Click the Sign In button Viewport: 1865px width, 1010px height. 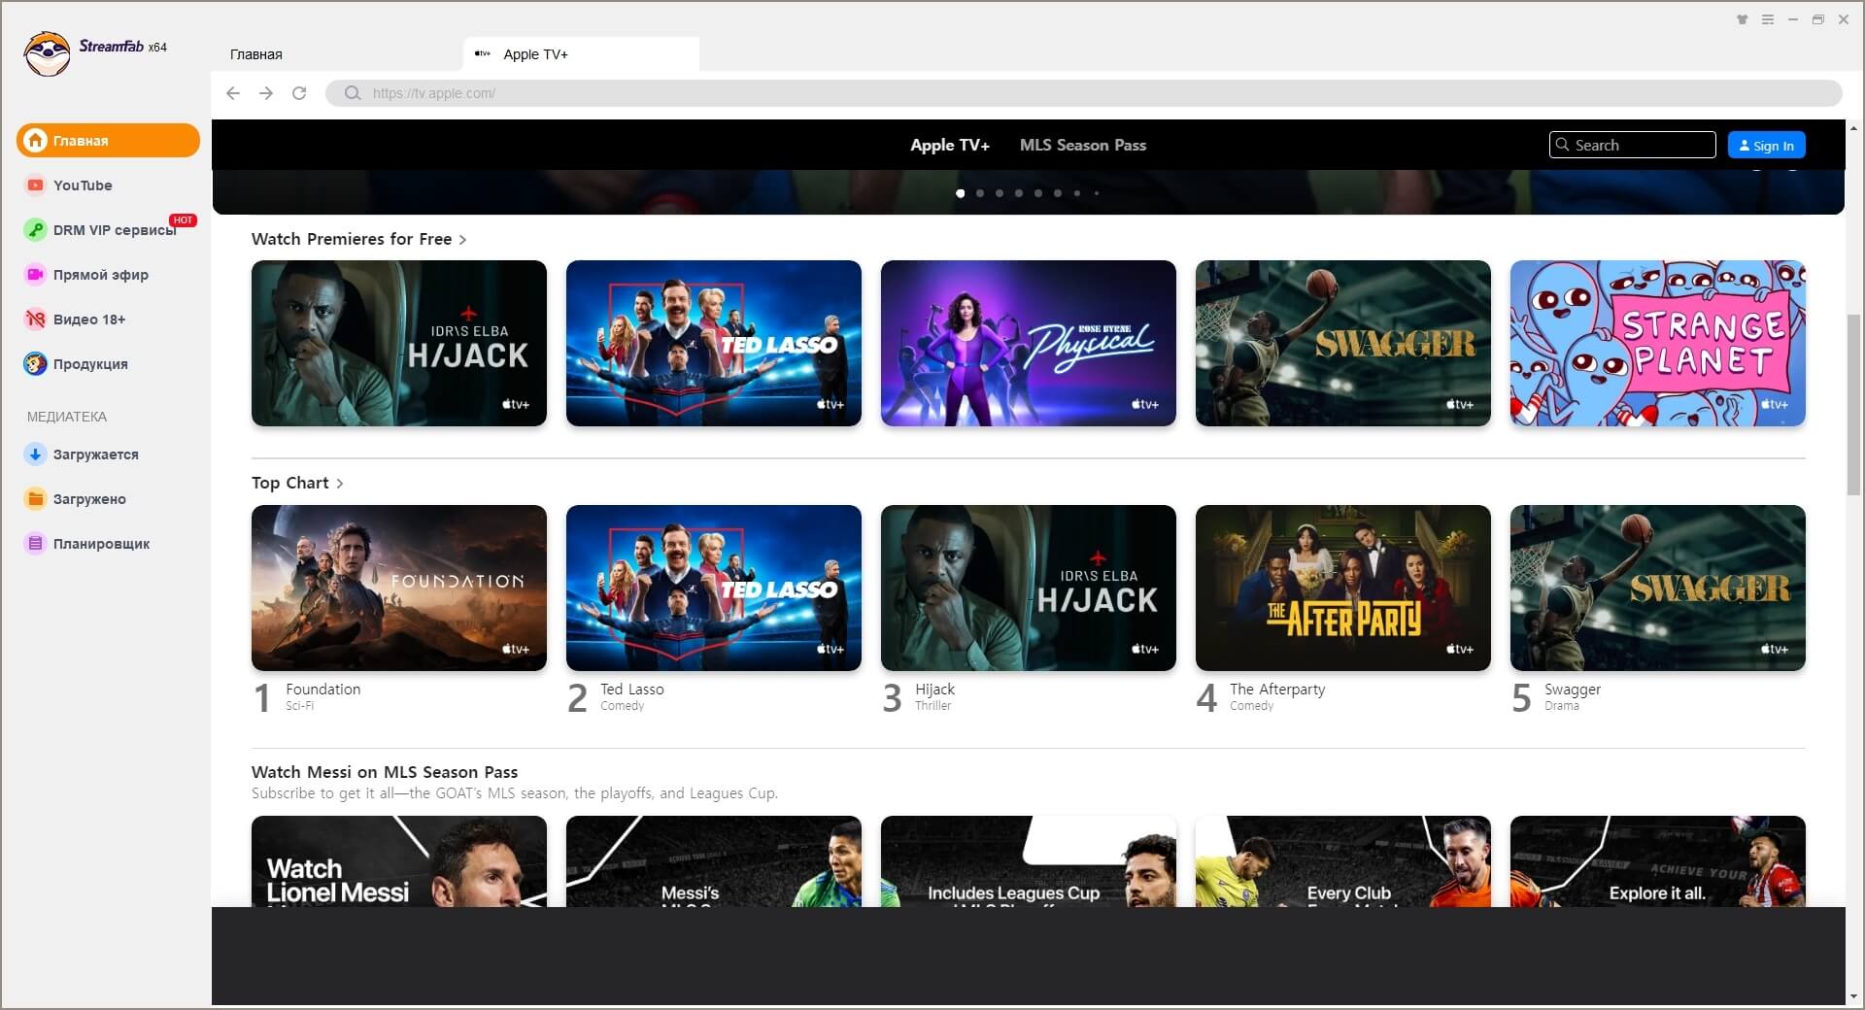click(1767, 145)
